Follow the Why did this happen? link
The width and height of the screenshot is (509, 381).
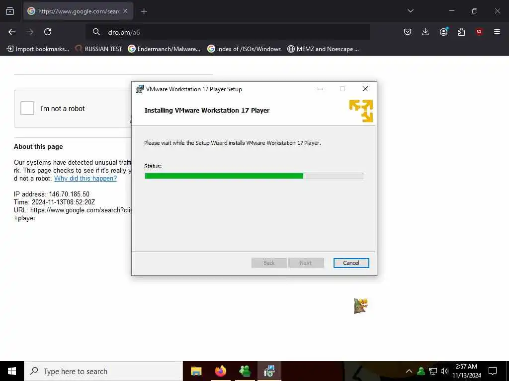[x=85, y=178]
